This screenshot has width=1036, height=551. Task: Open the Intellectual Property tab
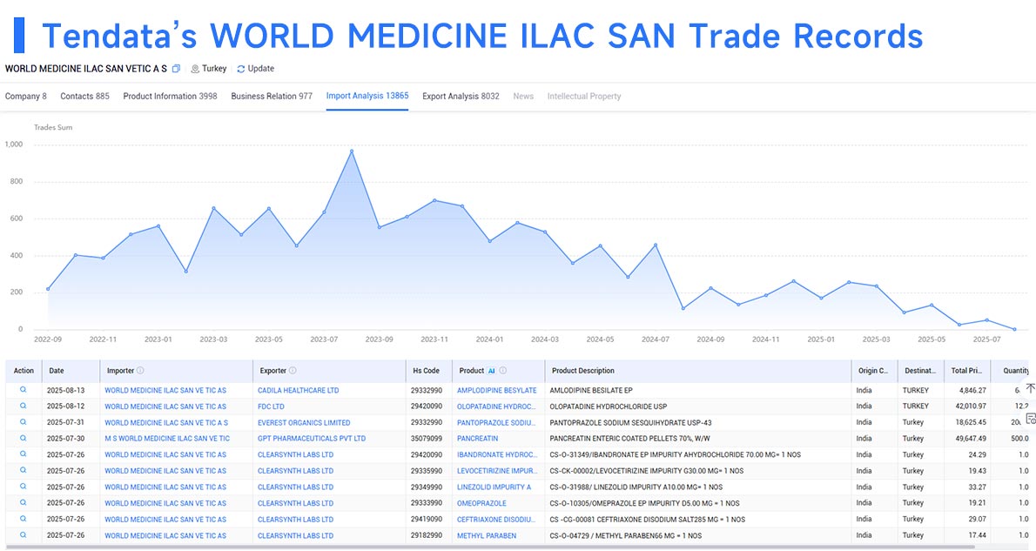coord(584,97)
